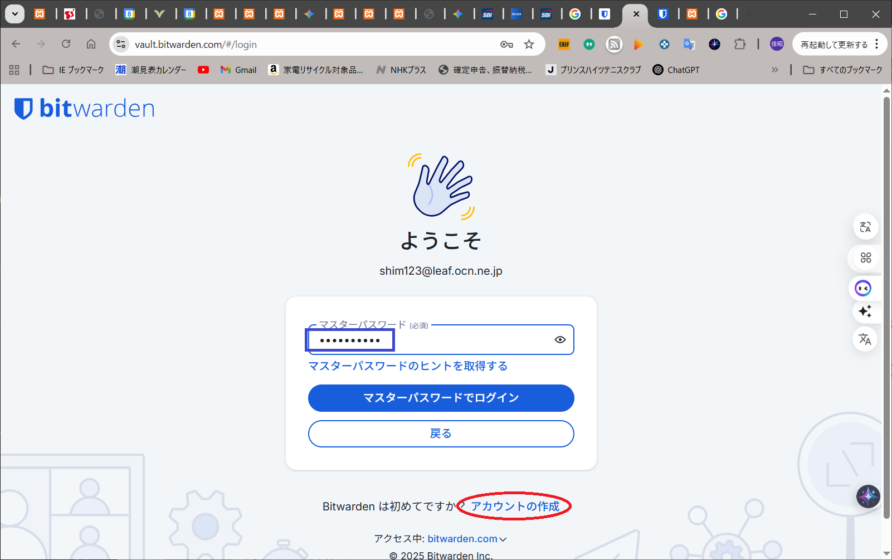Image resolution: width=892 pixels, height=560 pixels.
Task: Reload the page
Action: (66, 44)
